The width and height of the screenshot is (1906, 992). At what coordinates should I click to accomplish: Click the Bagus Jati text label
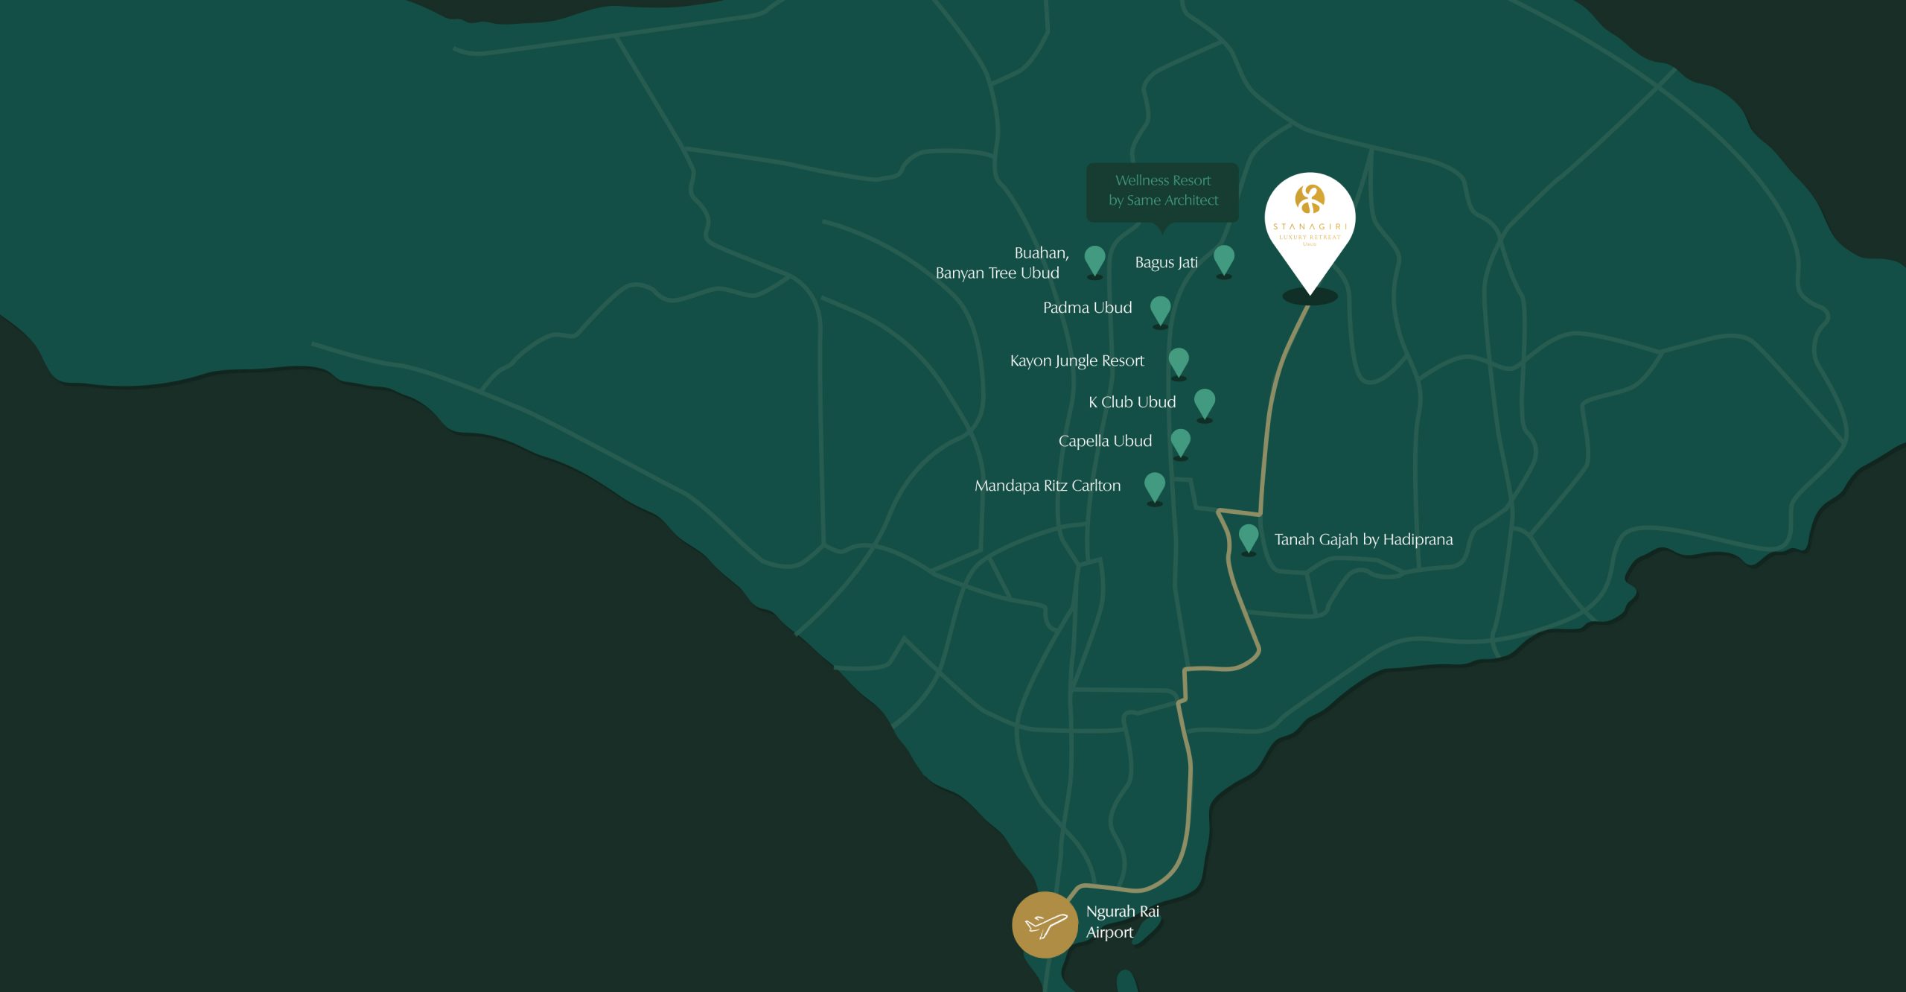pyautogui.click(x=1166, y=263)
